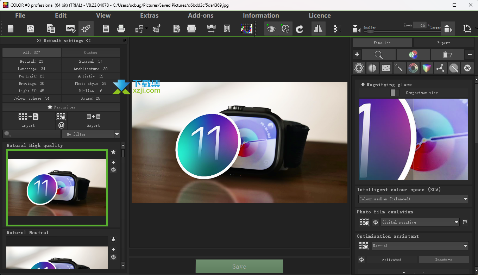
Task: Select the Natural High quality preset thumbnail
Action: 57,187
